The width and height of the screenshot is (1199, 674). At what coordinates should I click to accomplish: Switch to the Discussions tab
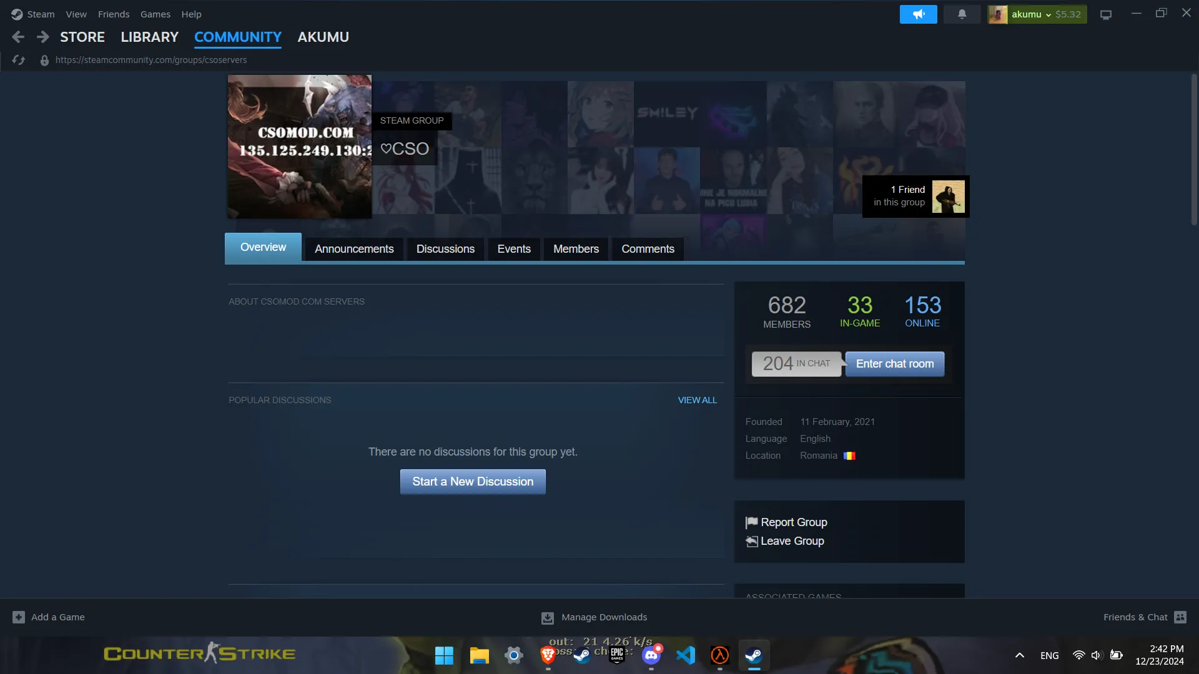445,249
